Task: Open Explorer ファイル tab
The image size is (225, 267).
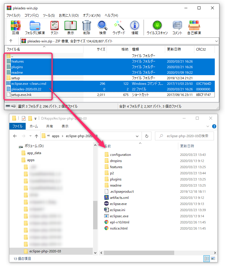Action: click(x=18, y=126)
